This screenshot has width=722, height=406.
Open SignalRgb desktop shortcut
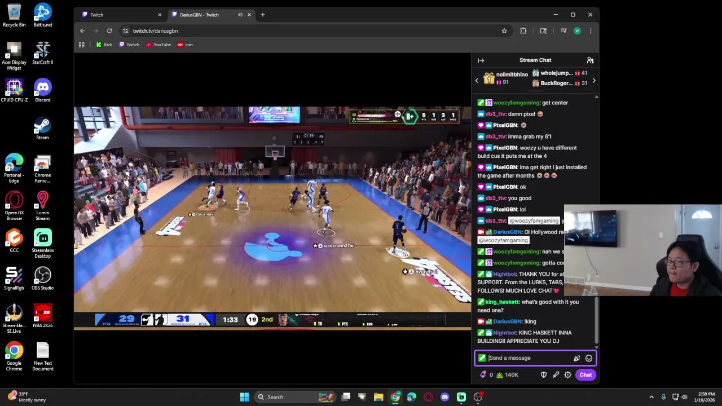[x=14, y=279]
